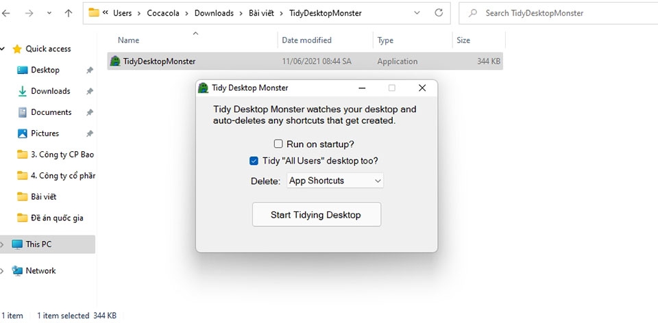Enable the Run on startup checkbox
This screenshot has width=658, height=323.
click(278, 144)
